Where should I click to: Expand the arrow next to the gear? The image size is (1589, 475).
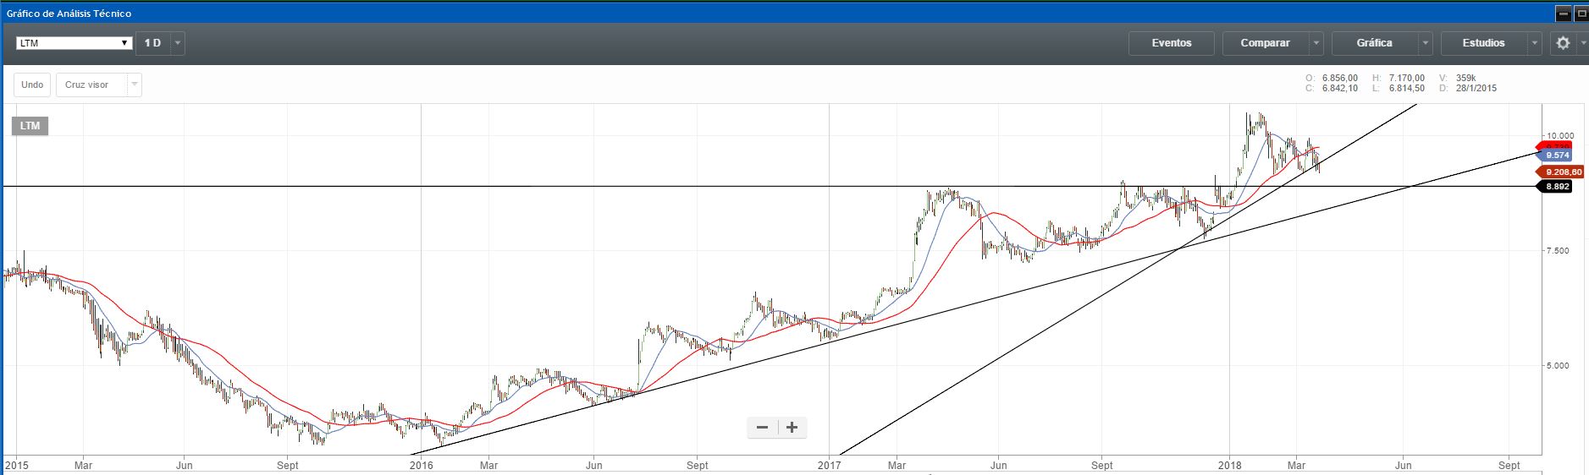click(1582, 43)
